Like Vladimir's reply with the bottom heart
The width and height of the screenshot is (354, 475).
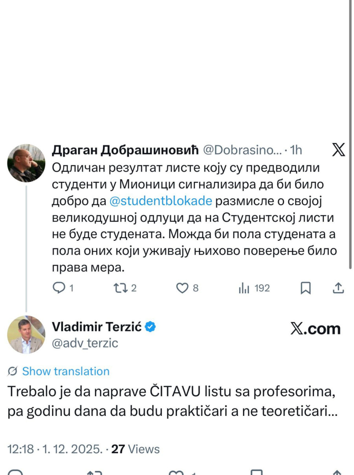pyautogui.click(x=176, y=472)
